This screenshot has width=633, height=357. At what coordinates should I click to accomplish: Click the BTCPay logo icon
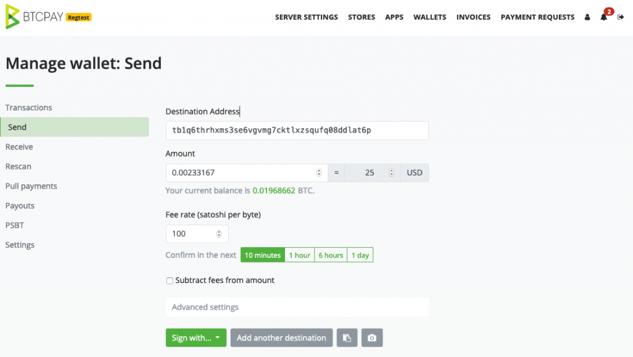[12, 17]
